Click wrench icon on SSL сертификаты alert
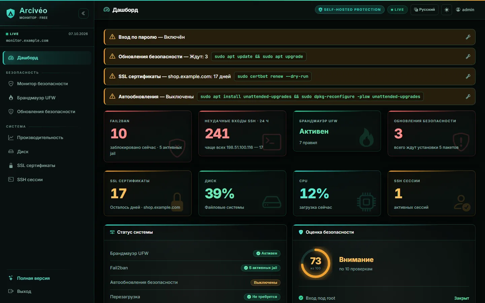Screen dimensions: 485x303 tap(468, 76)
